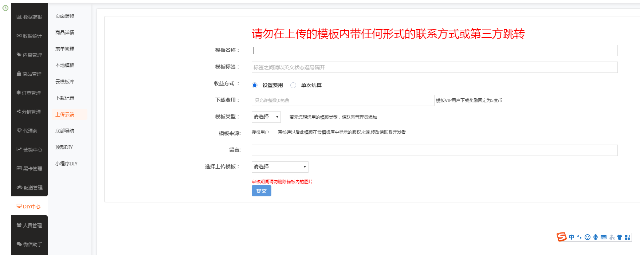
Task: Toggle the 中 Chinese/English input mode
Action: (x=572, y=237)
